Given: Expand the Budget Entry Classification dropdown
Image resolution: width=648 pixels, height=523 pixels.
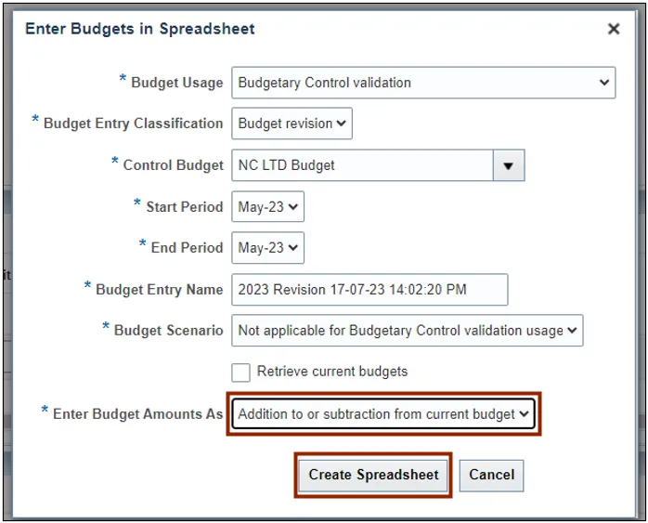Looking at the screenshot, I should coord(292,124).
